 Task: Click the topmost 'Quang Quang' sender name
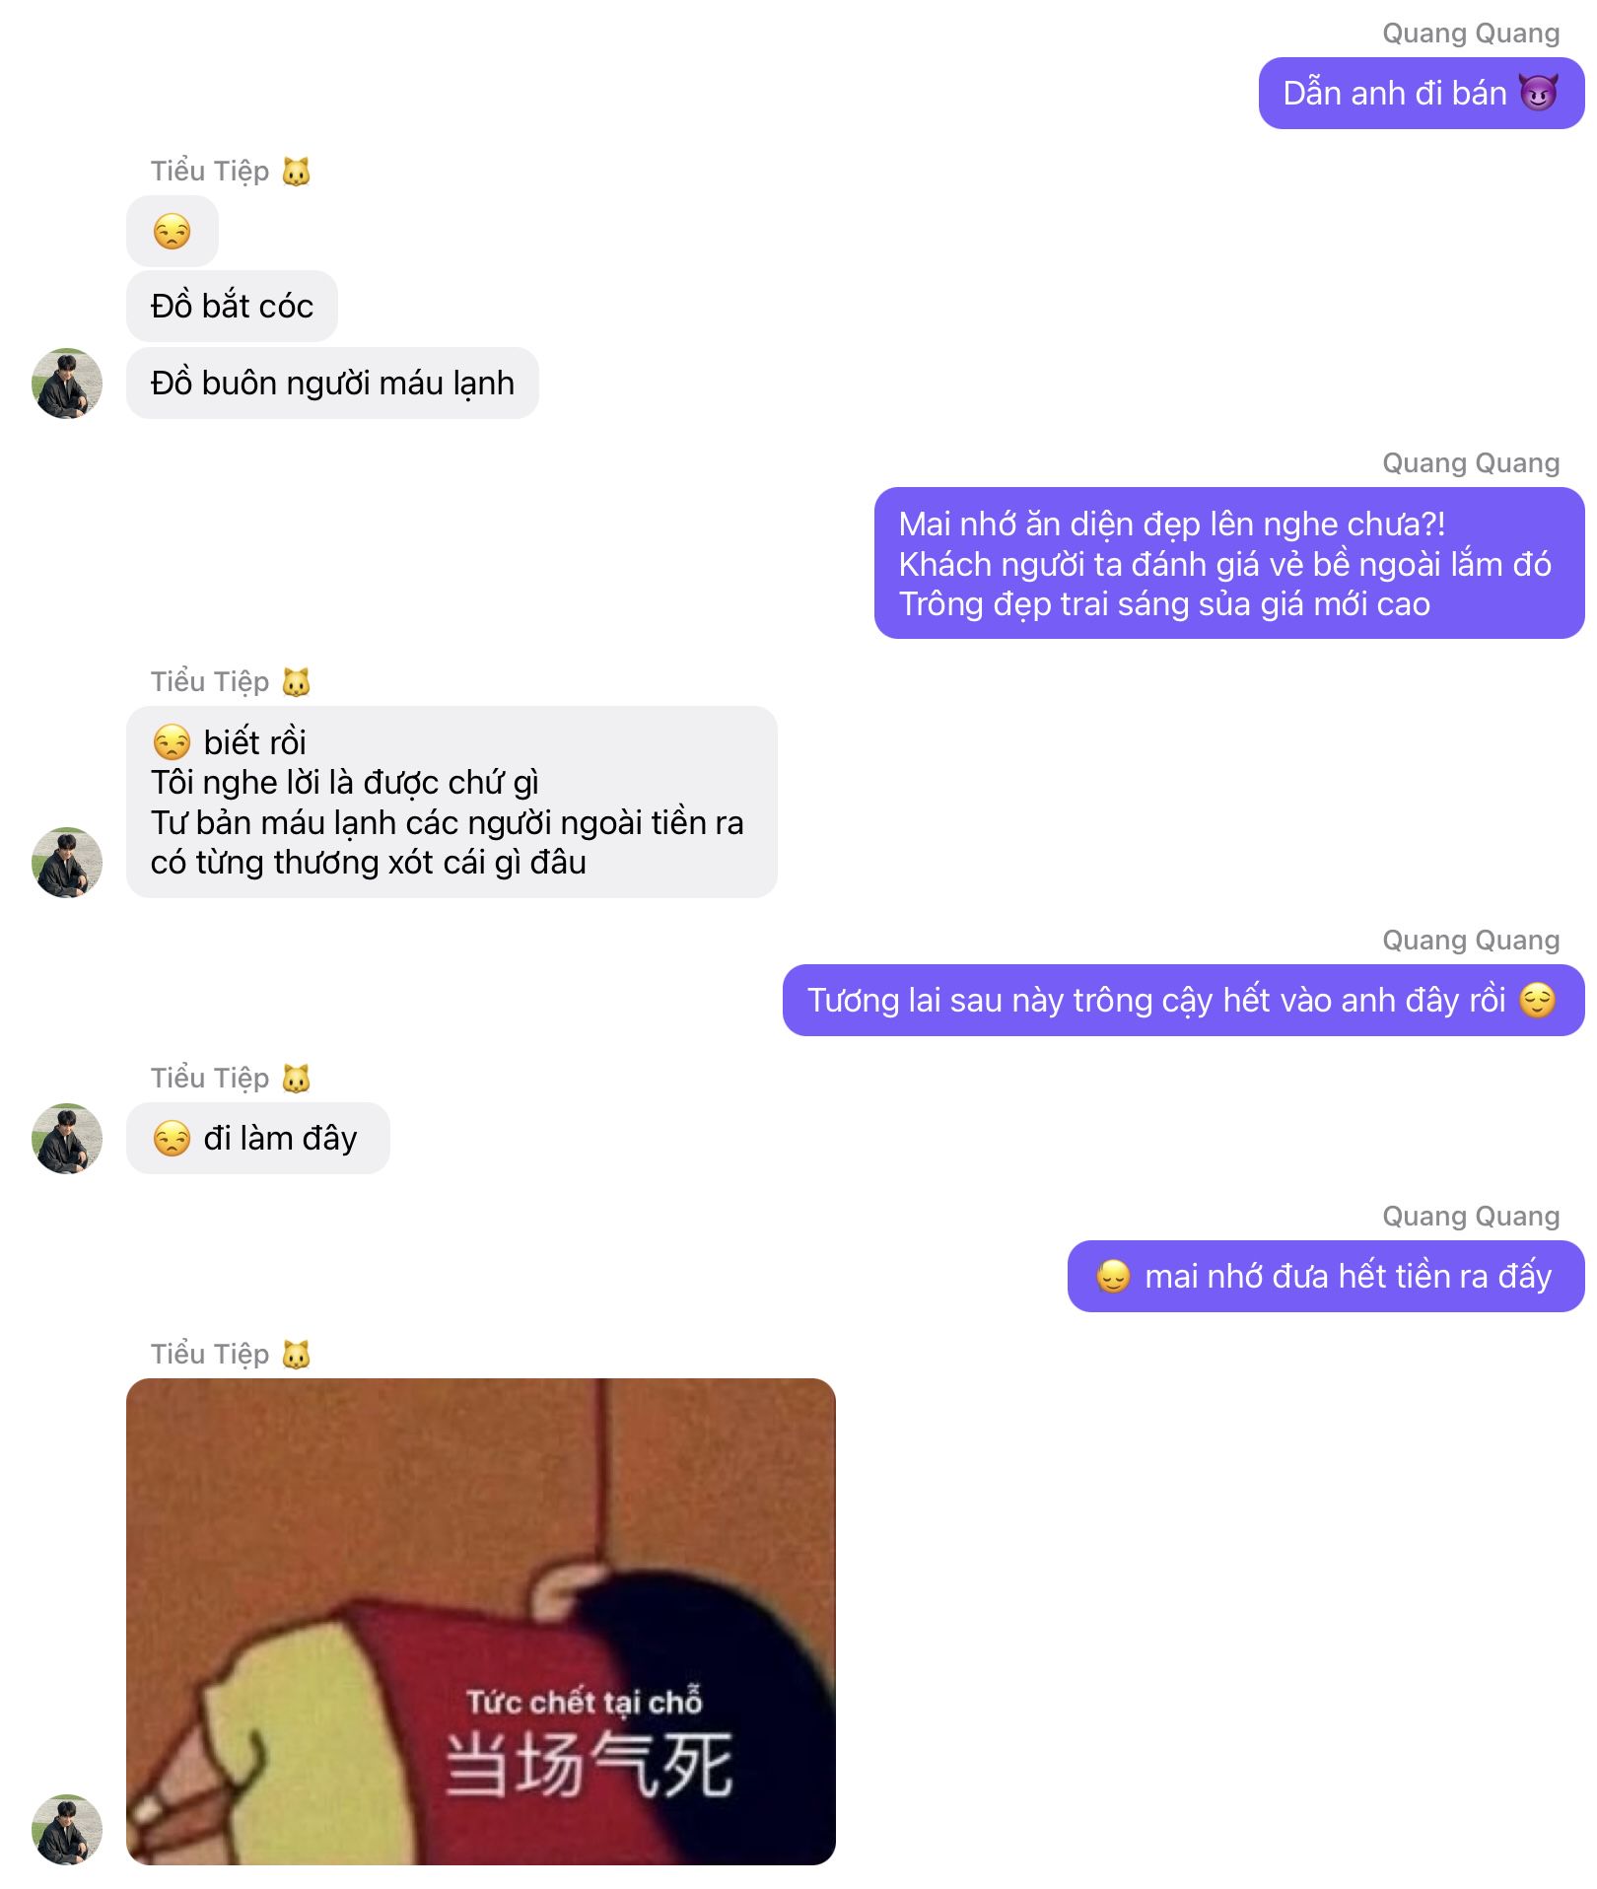(1471, 34)
